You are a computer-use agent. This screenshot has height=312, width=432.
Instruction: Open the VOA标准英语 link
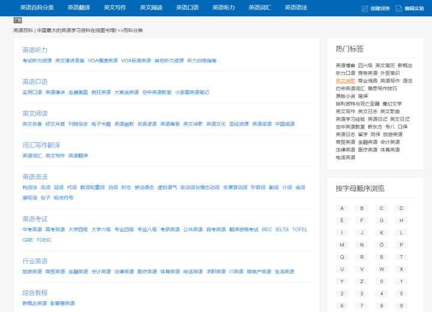pos(136,61)
